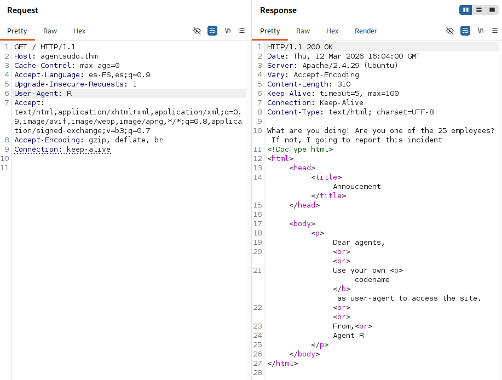Switch to Request Hex tab
The image size is (502, 380).
tap(79, 31)
